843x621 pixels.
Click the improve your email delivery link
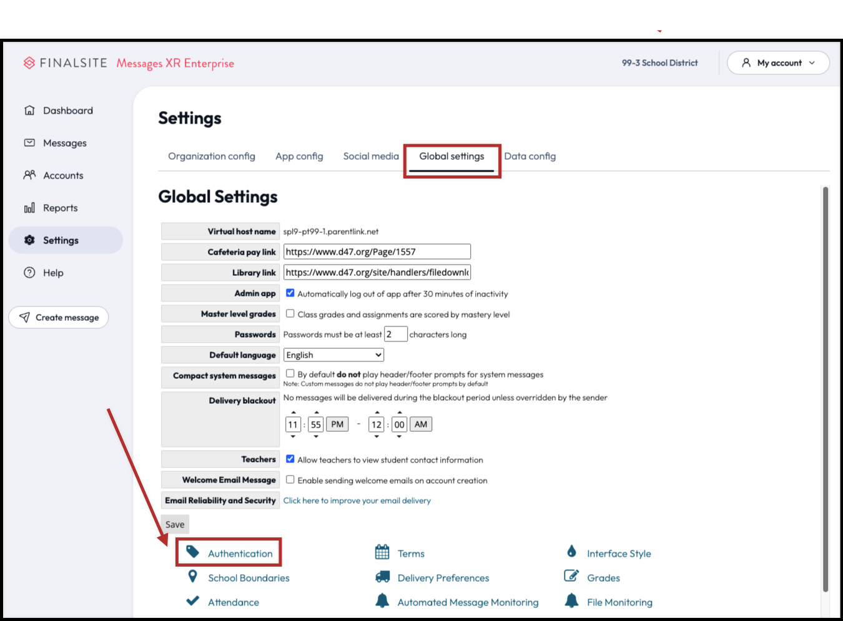[x=357, y=501]
